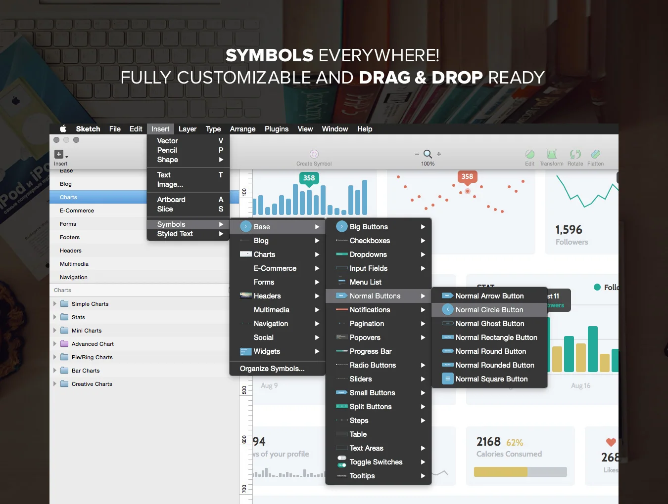Click the heart Likes icon
The image size is (668, 504).
tap(611, 442)
